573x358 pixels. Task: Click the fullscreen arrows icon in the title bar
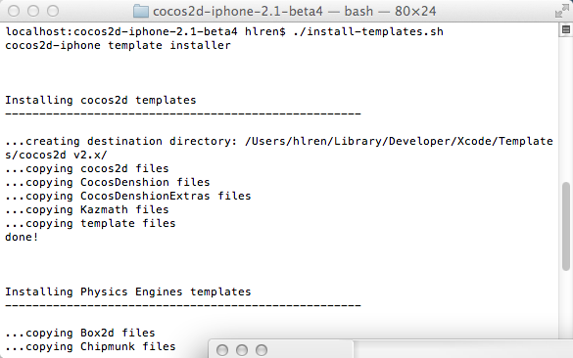click(561, 12)
